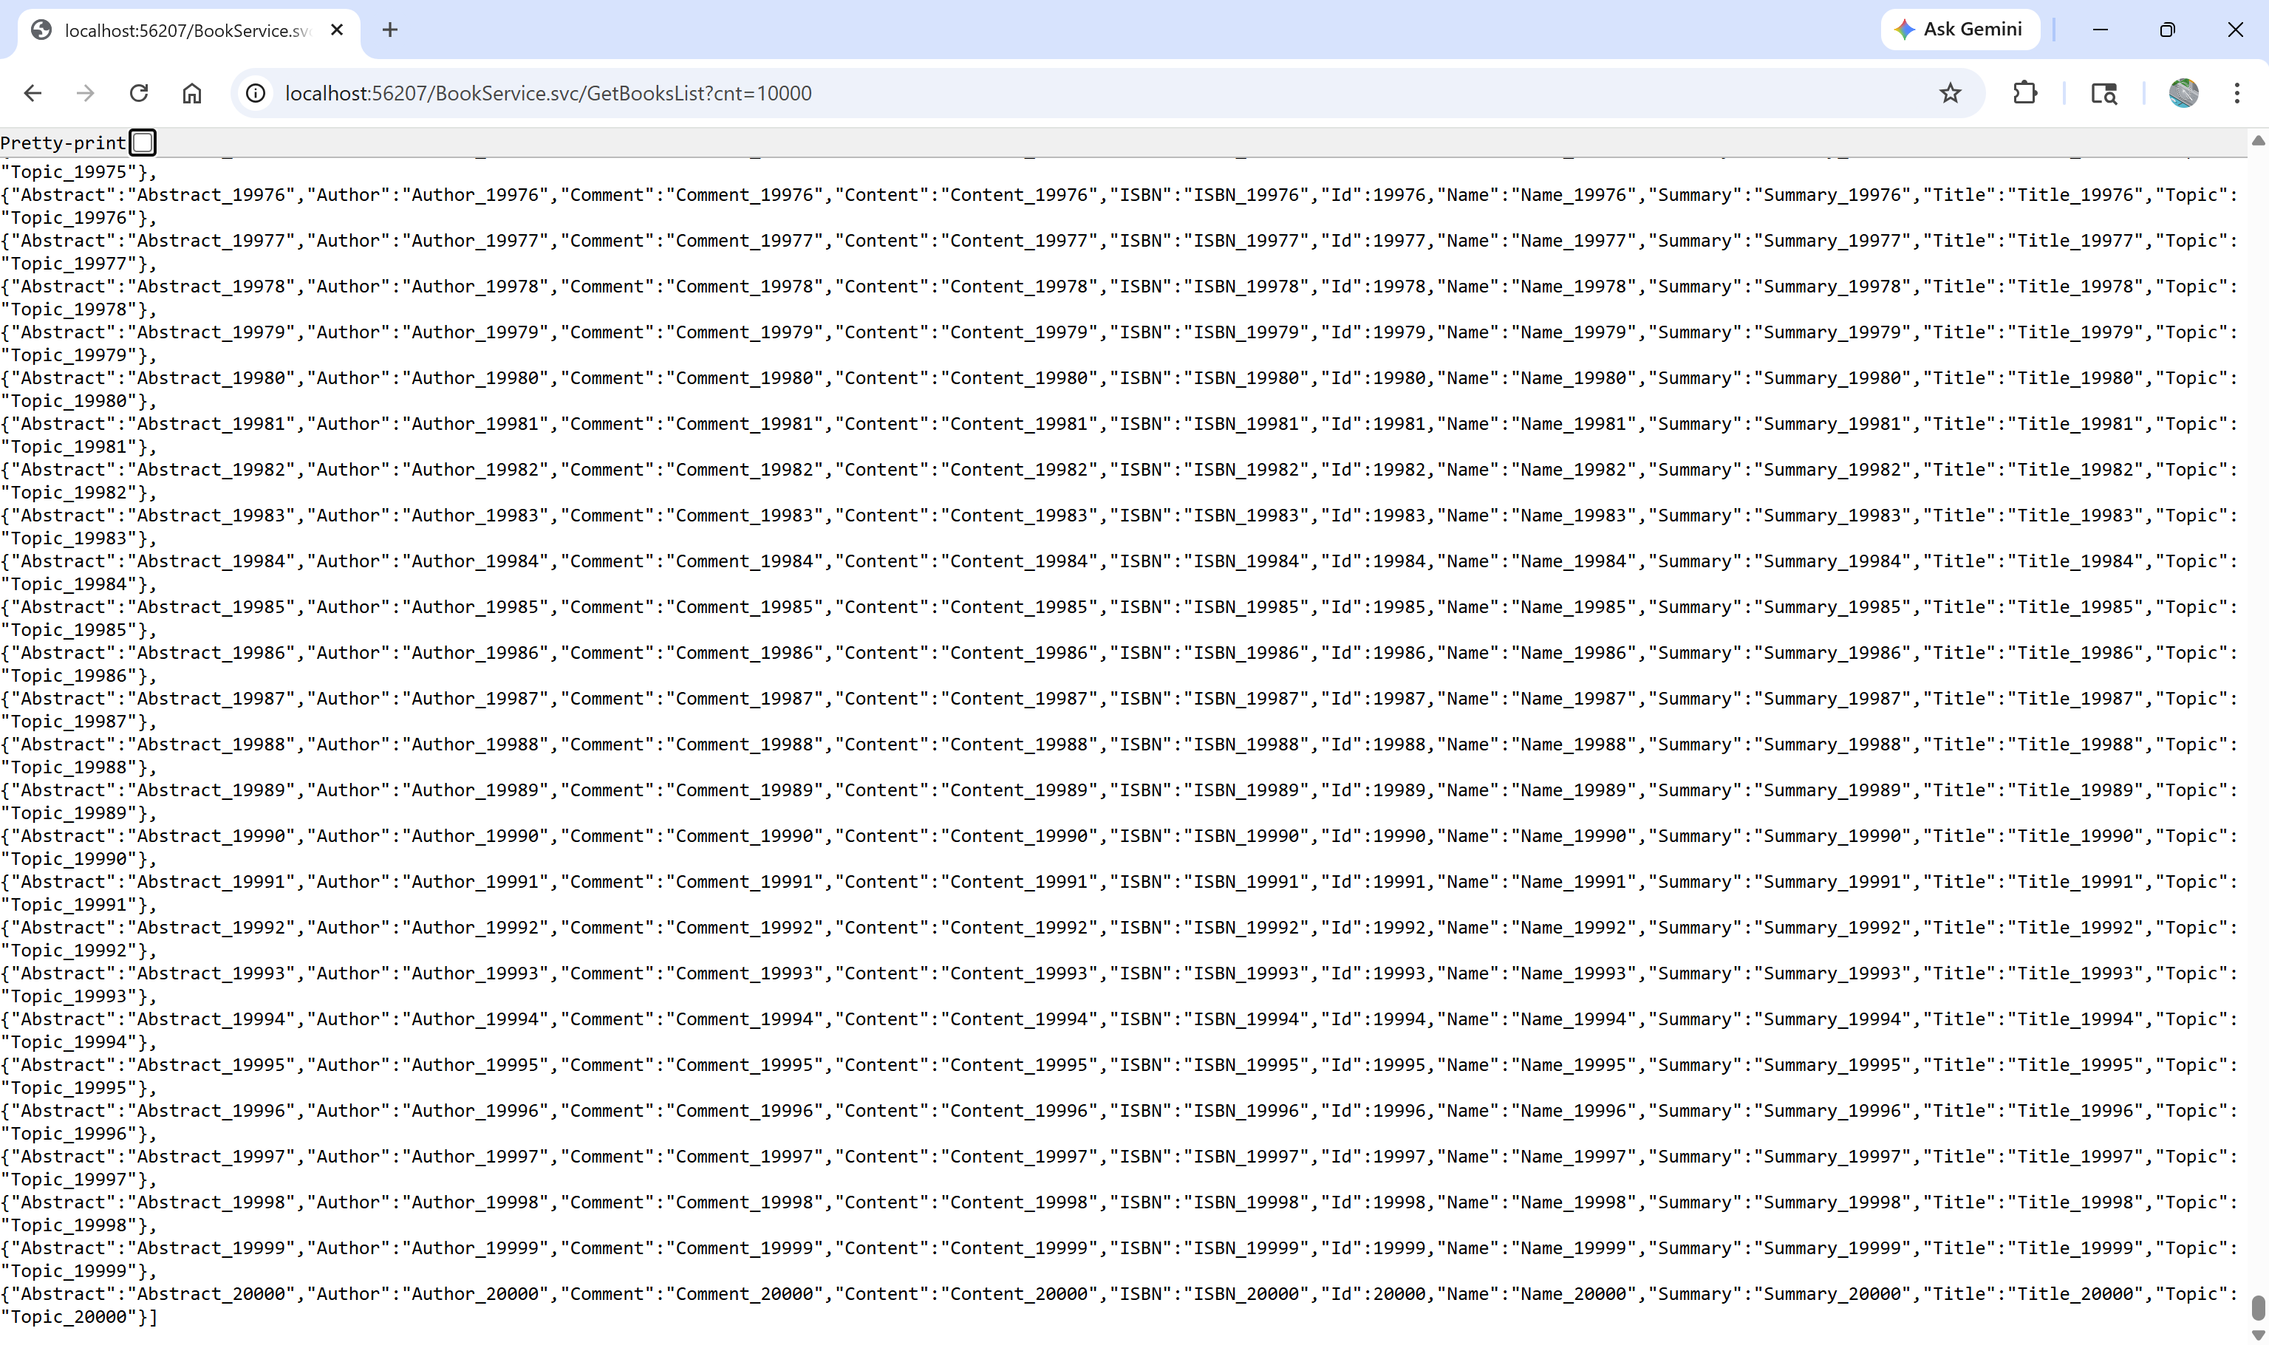Click the Ask Gemini button
Image resolution: width=2269 pixels, height=1345 pixels.
[x=1960, y=29]
